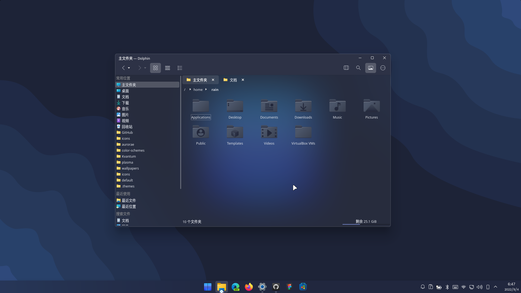Close the 文档 tab
Image resolution: width=521 pixels, height=293 pixels.
(x=243, y=80)
